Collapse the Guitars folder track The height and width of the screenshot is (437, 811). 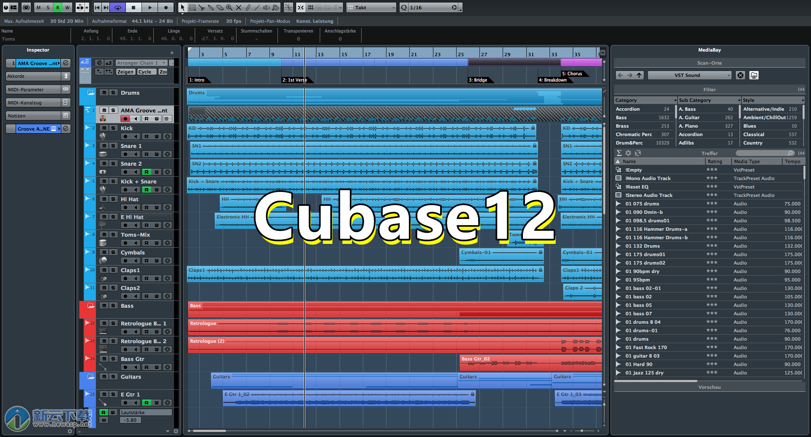(x=90, y=377)
